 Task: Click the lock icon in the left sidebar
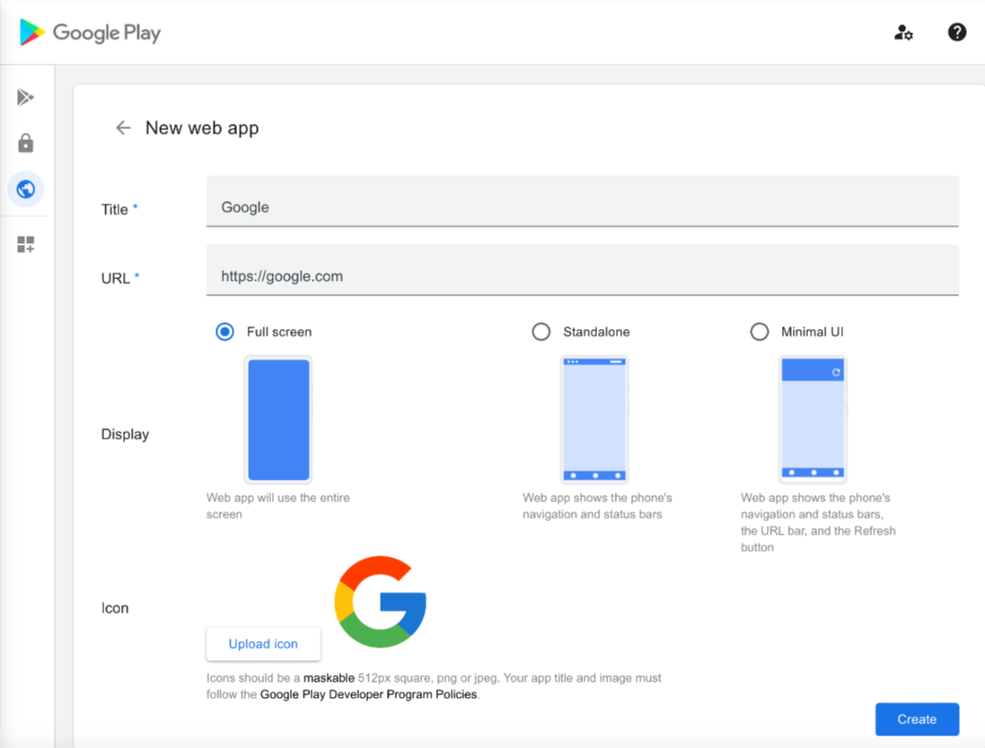click(25, 143)
